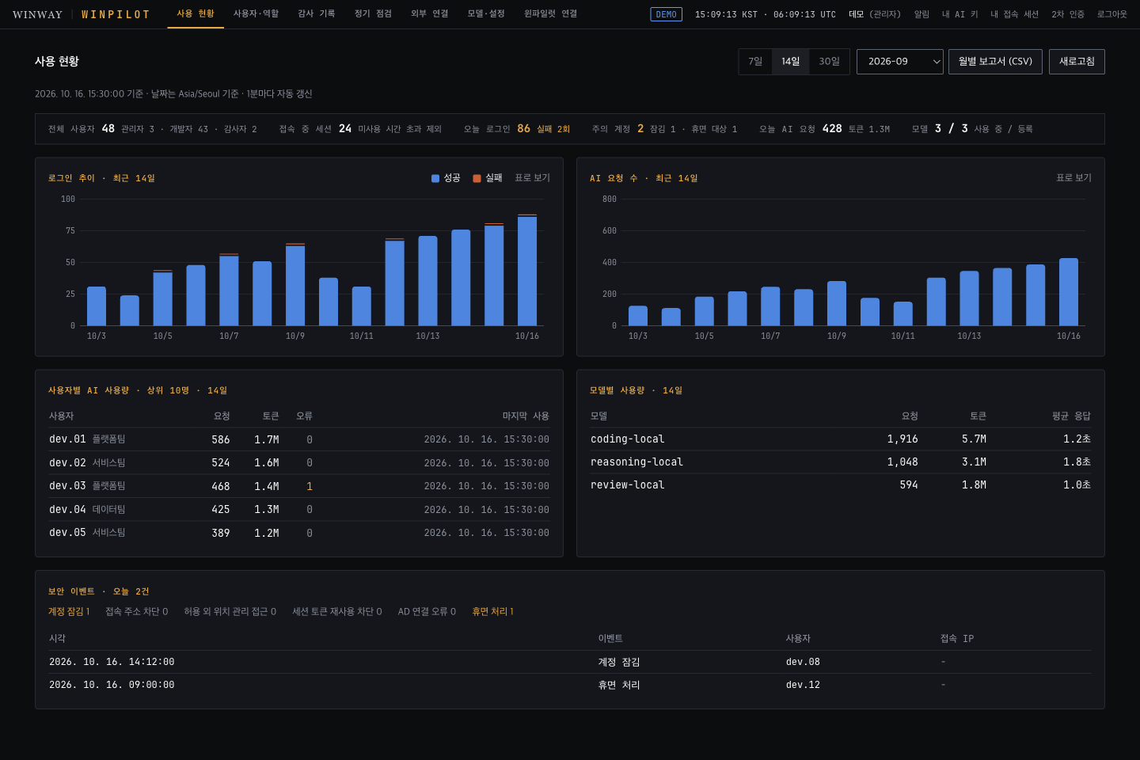
Task: Click review-local model row
Action: (x=841, y=485)
